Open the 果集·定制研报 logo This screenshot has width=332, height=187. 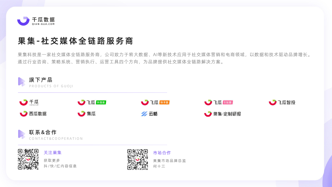(x=223, y=114)
